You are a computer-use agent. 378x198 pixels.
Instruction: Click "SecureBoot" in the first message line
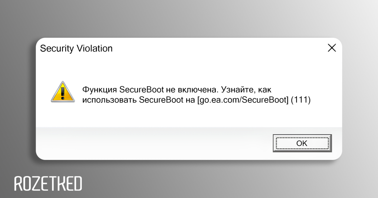click(x=141, y=90)
